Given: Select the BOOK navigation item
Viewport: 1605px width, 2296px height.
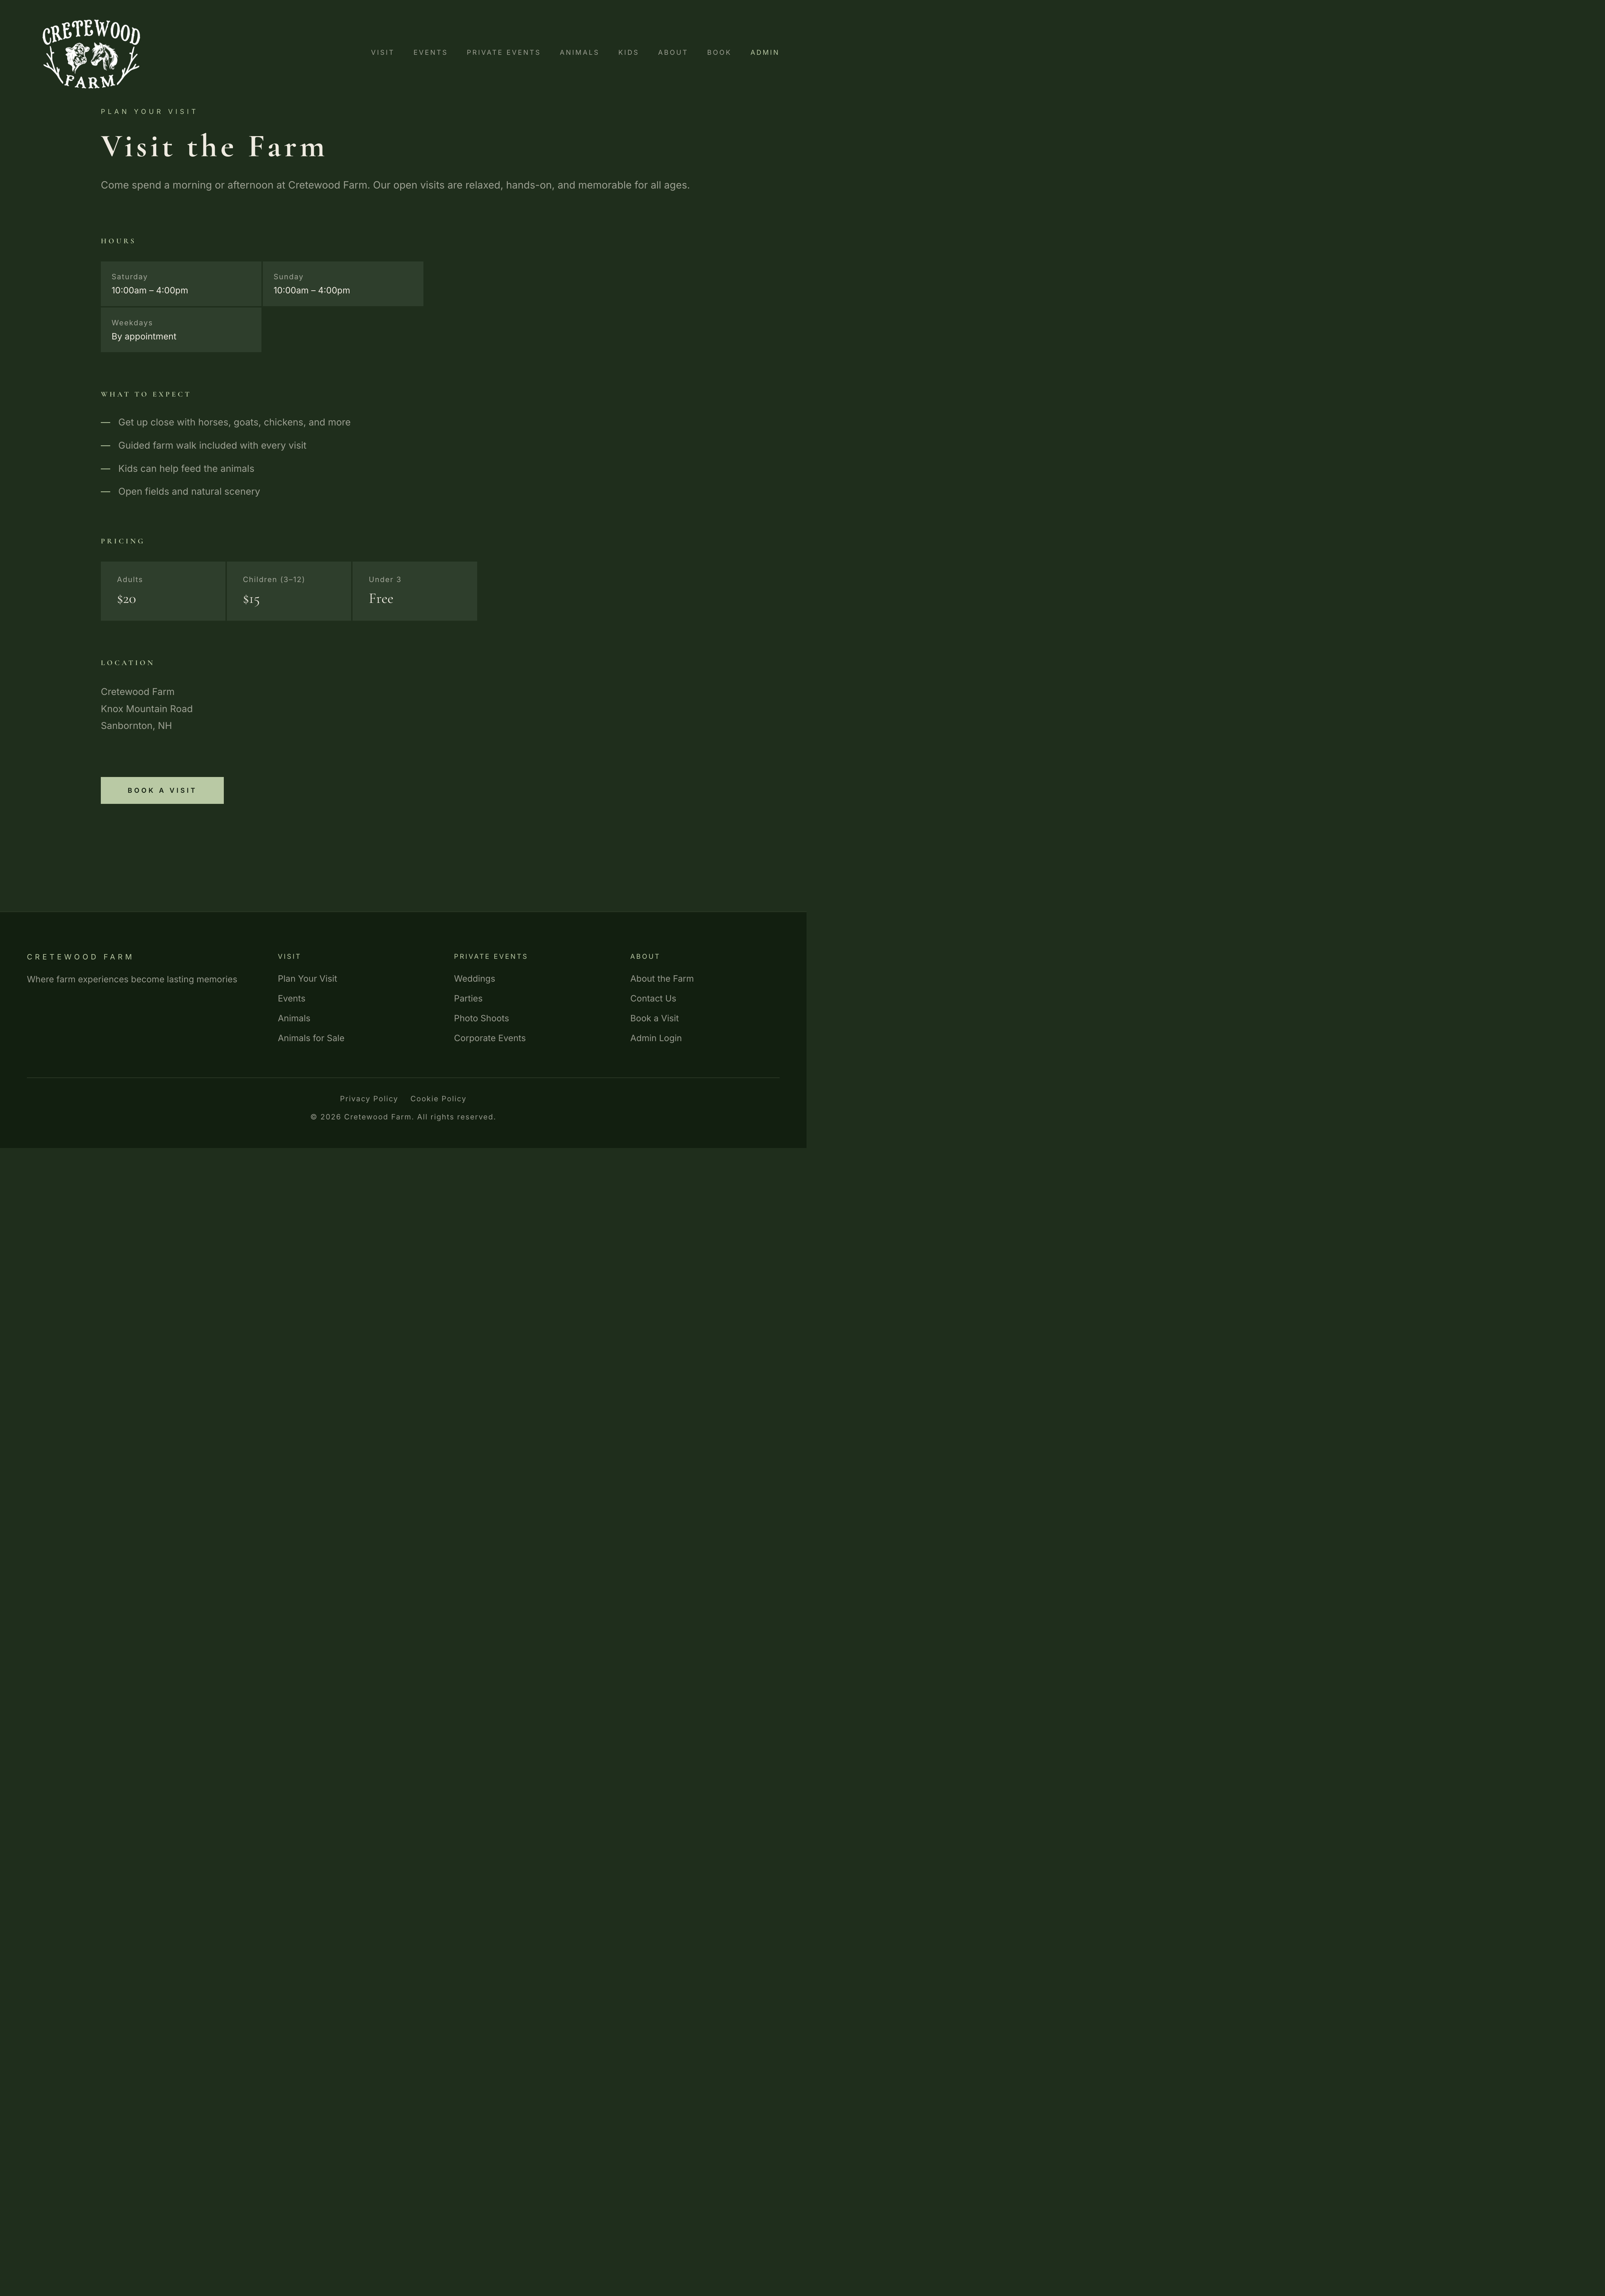Looking at the screenshot, I should point(719,52).
